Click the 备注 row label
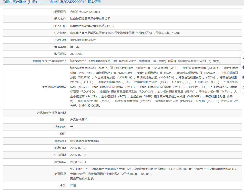The height and width of the screenshot is (192, 244). point(63,134)
